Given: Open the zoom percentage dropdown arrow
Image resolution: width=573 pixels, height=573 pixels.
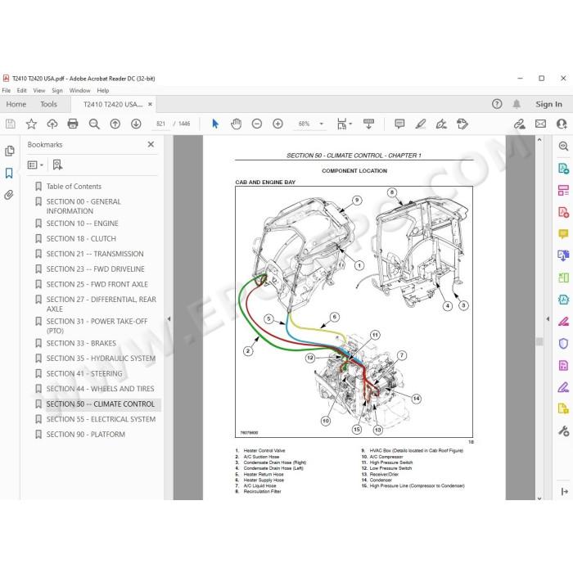Looking at the screenshot, I should [322, 124].
